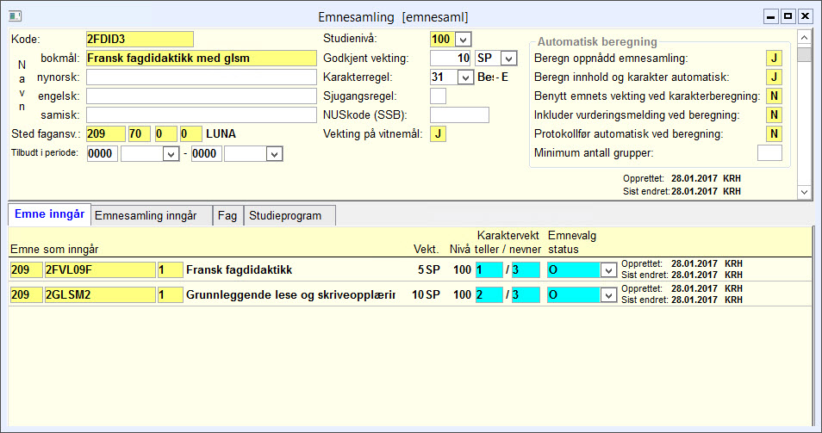Click Godkjent vekting field 10
The height and width of the screenshot is (433, 822).
450,59
